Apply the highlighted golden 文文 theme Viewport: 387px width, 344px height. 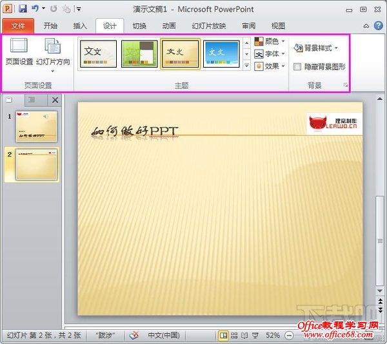(x=180, y=53)
